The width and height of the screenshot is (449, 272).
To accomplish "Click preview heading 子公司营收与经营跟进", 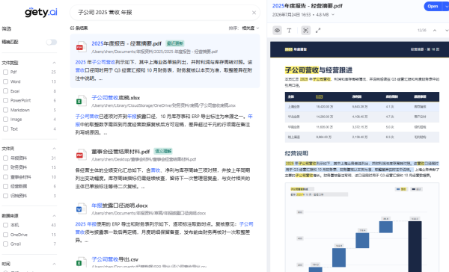I will 319,70.
